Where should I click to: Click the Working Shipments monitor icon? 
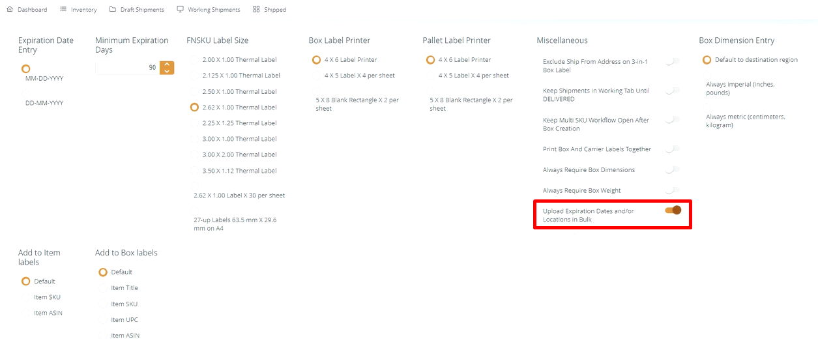[180, 10]
